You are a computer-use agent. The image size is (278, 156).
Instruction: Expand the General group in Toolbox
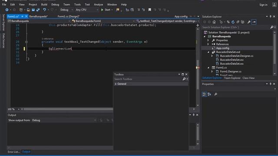116,84
